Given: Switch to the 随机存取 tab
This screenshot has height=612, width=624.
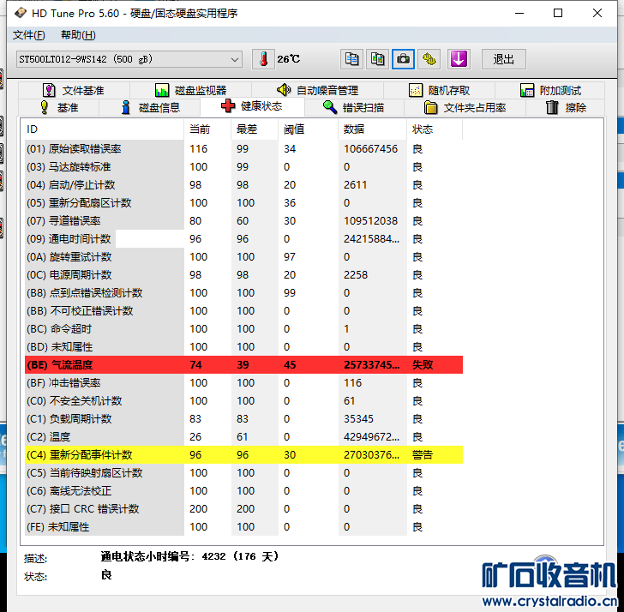Looking at the screenshot, I should click(x=440, y=90).
